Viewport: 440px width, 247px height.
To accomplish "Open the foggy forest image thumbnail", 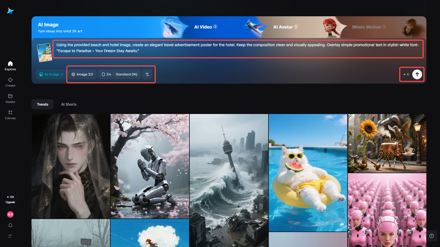I will click(71, 233).
